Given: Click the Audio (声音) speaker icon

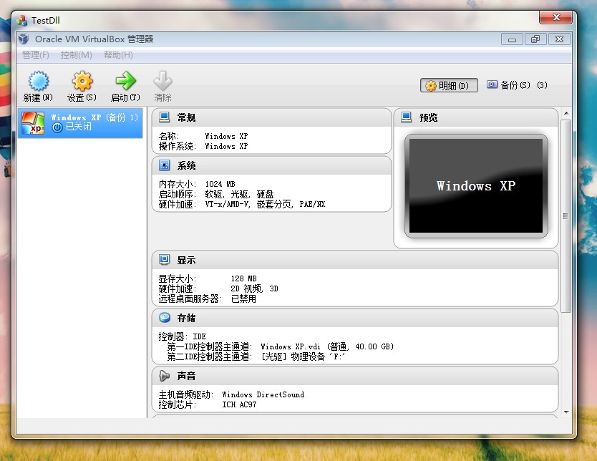Looking at the screenshot, I should click(165, 376).
